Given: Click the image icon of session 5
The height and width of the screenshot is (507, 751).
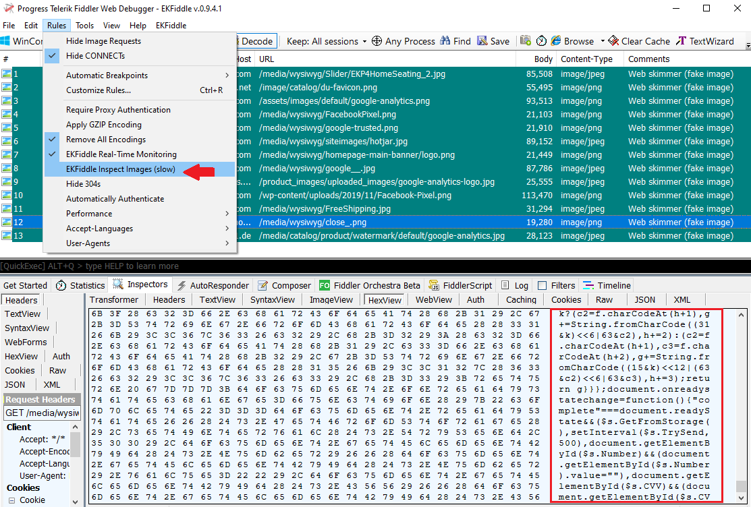Looking at the screenshot, I should (6, 128).
